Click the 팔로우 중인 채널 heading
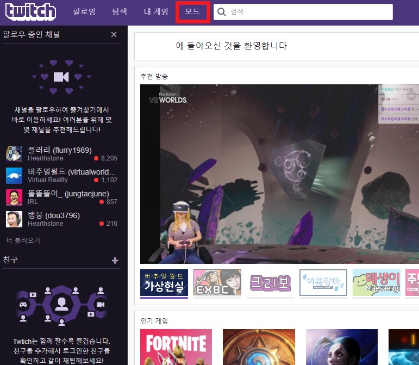This screenshot has height=365, width=419. pos(32,34)
